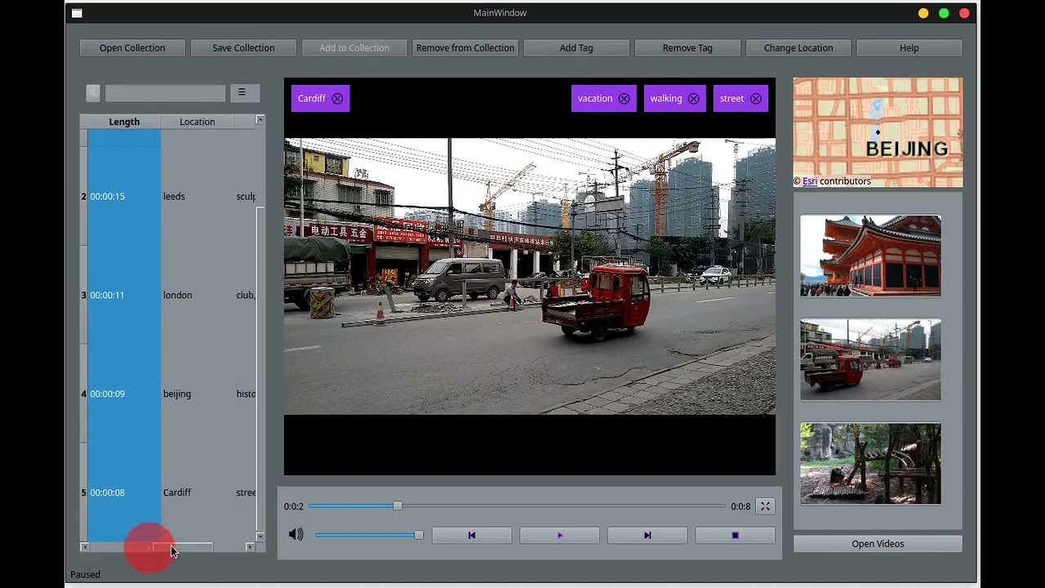
Task: Remove the walking tag with its X icon
Action: click(693, 99)
